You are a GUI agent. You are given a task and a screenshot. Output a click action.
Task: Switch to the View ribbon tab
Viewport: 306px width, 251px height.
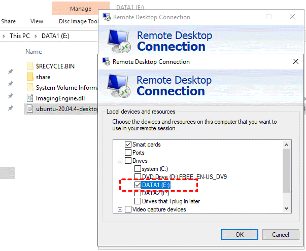coord(37,21)
